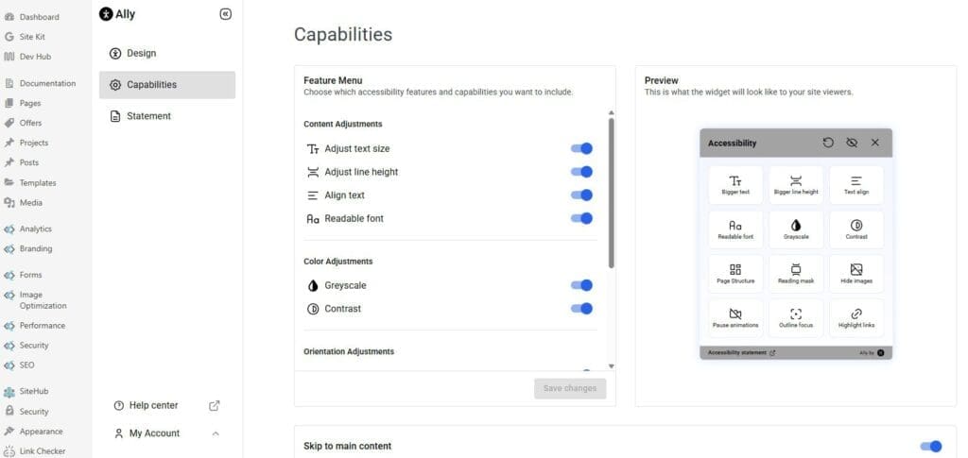
Task: Toggle Readable font switch
Action: [x=581, y=218]
